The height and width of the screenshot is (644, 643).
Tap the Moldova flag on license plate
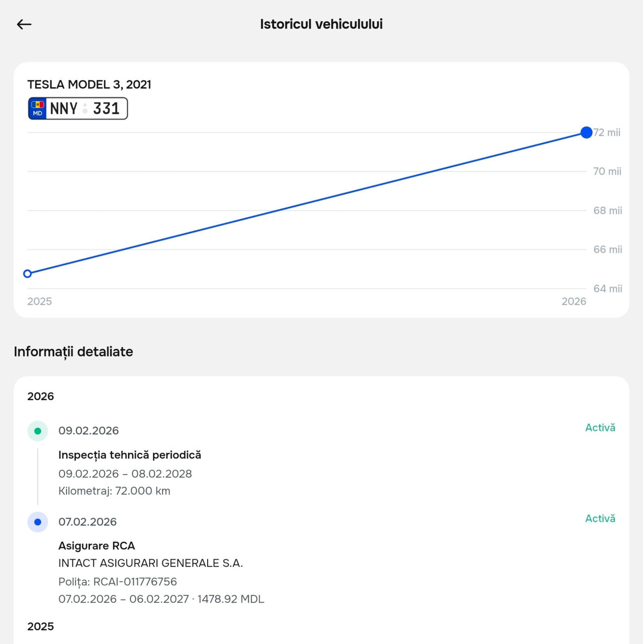tap(38, 105)
